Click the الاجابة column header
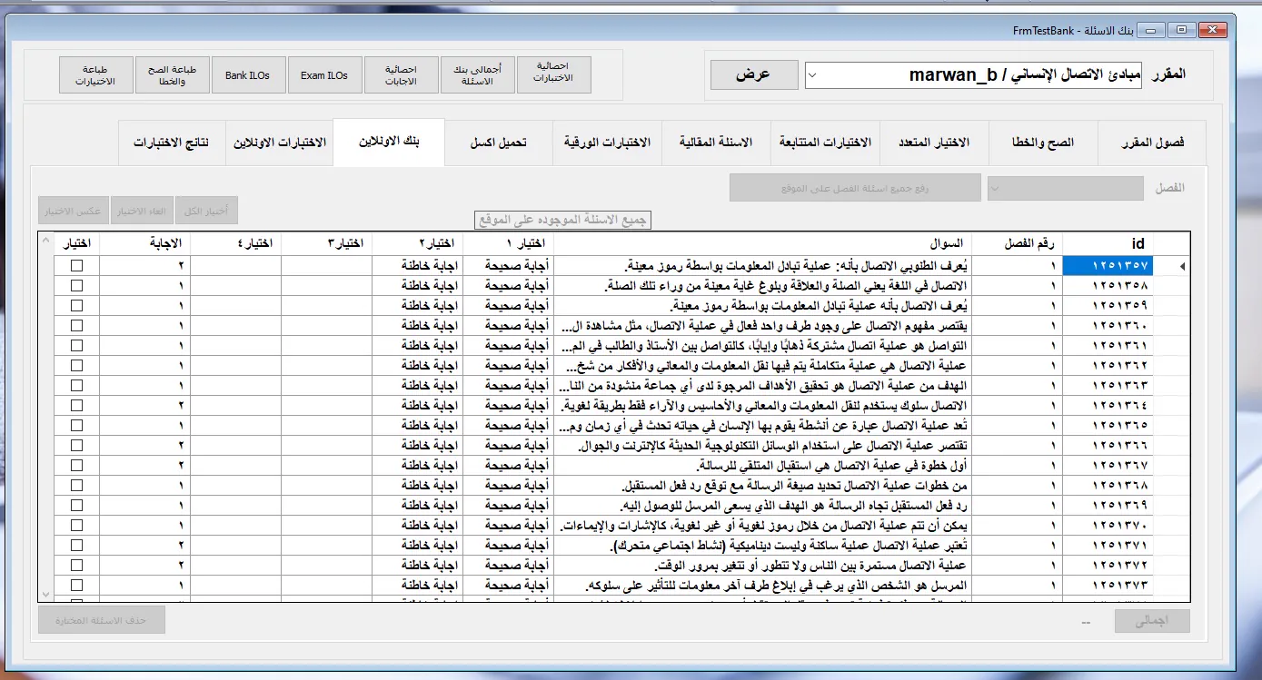The height and width of the screenshot is (680, 1262). 144,243
